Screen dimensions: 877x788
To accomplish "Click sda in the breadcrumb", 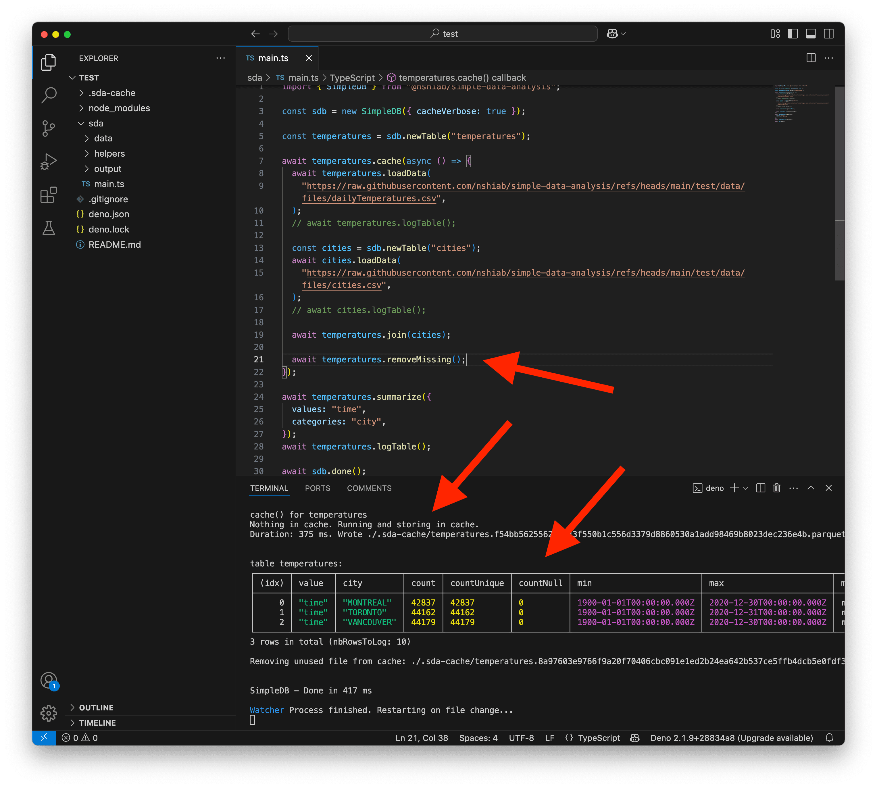I will (x=255, y=78).
